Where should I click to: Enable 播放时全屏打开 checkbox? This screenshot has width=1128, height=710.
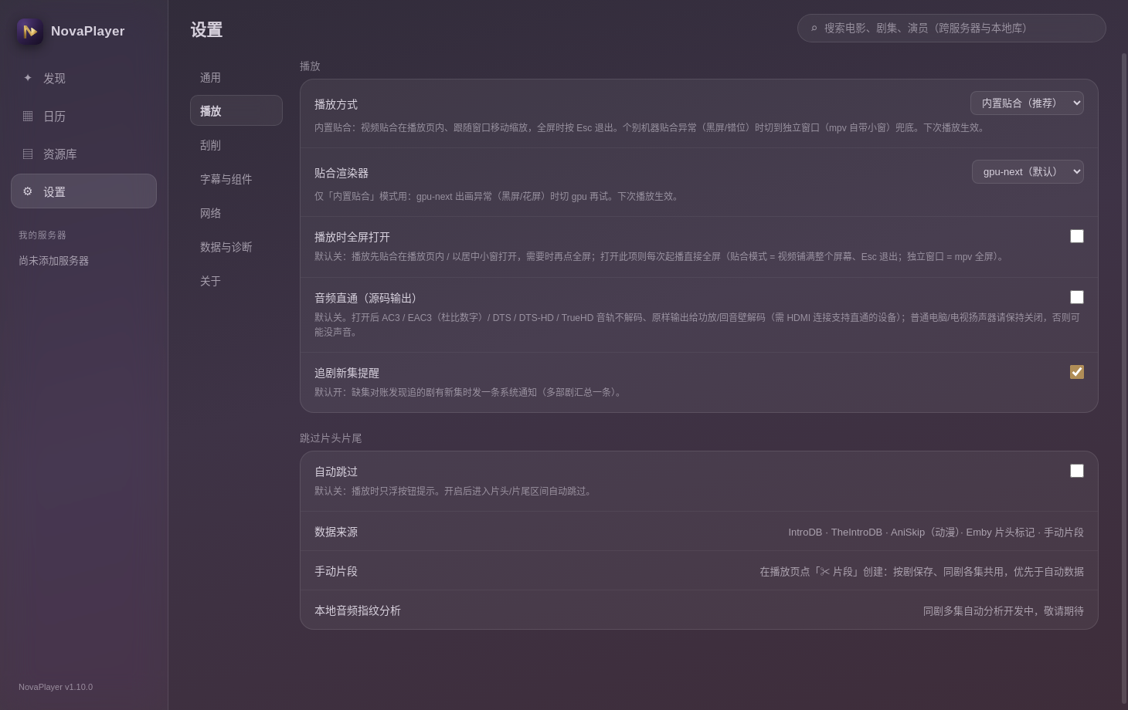[1077, 236]
